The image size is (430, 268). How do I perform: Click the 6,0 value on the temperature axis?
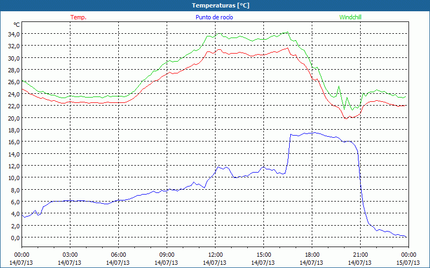pyautogui.click(x=15, y=202)
